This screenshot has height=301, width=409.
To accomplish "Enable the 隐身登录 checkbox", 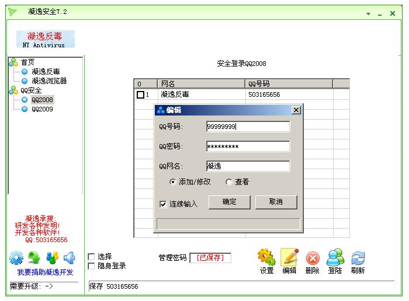I will click(91, 266).
